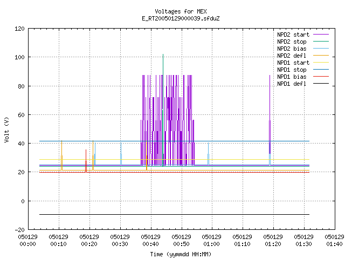Select the 'NPD1 defl' legend label
Screen dimensions: 345x259
292,84
